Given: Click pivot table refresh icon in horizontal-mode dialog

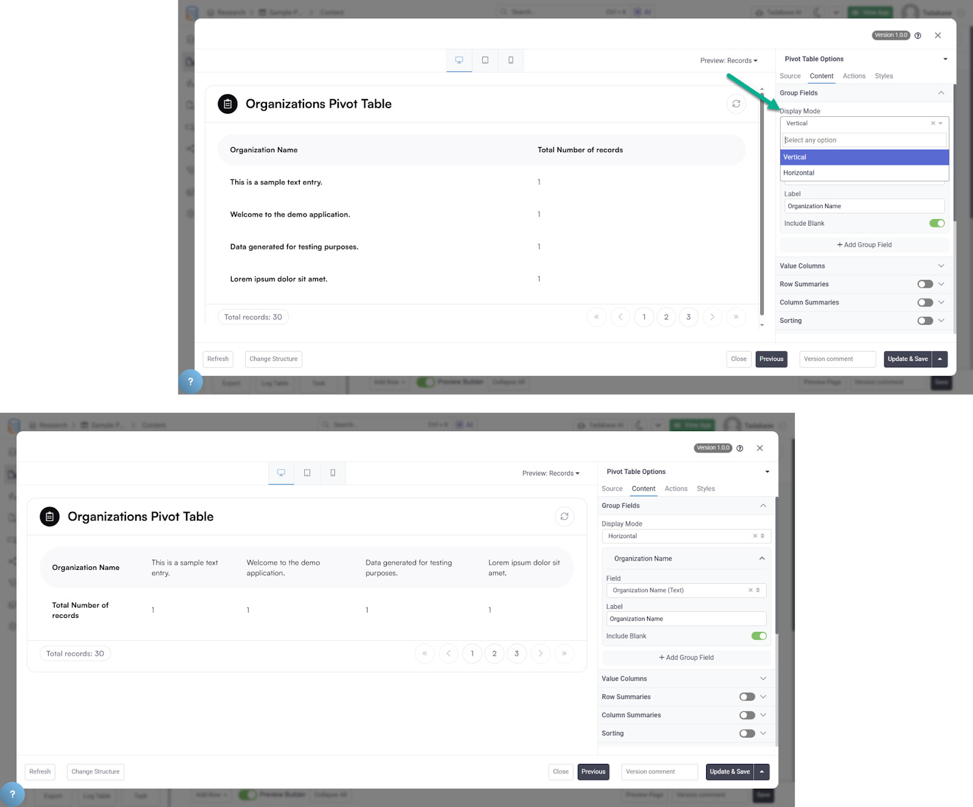Looking at the screenshot, I should [x=564, y=516].
